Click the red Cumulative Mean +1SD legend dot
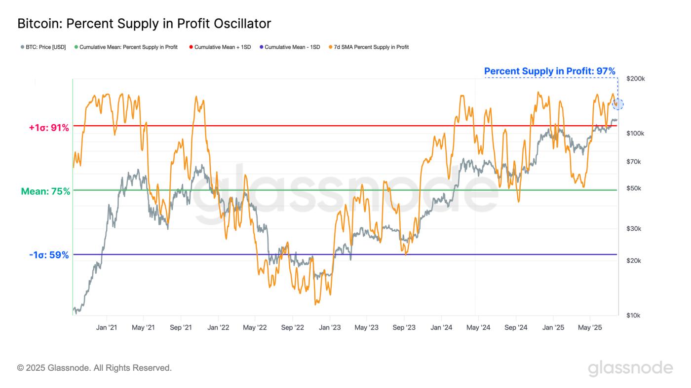The image size is (691, 388). pos(191,47)
